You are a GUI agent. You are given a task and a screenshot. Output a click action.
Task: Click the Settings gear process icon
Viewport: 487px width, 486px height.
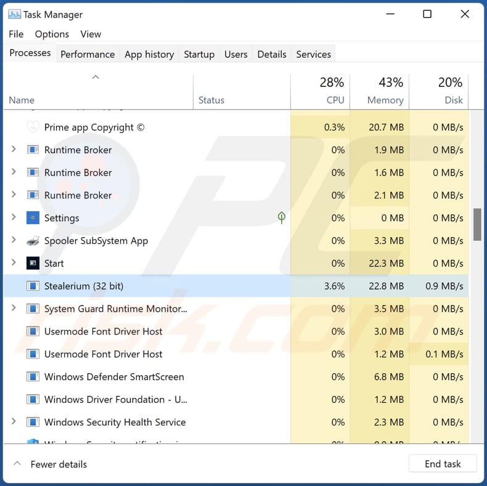click(x=33, y=217)
